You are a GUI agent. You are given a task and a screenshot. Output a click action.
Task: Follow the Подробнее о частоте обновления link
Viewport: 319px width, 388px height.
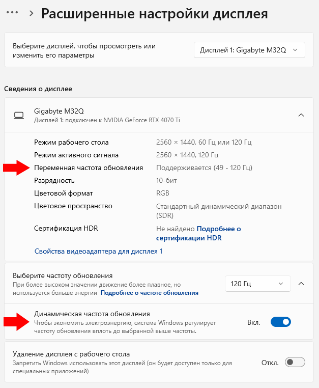(149, 293)
